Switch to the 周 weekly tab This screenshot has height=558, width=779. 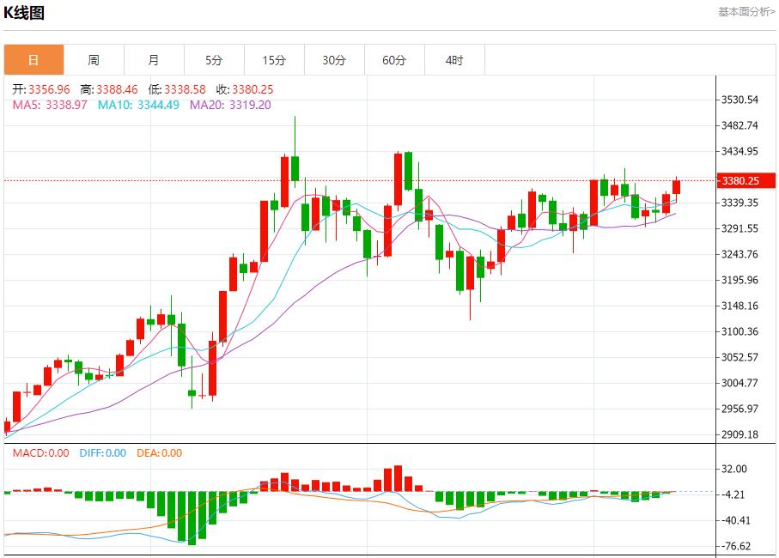point(94,60)
